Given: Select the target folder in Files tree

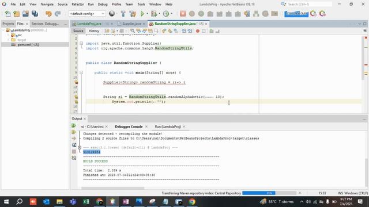Looking at the screenshot, I should (22, 40).
